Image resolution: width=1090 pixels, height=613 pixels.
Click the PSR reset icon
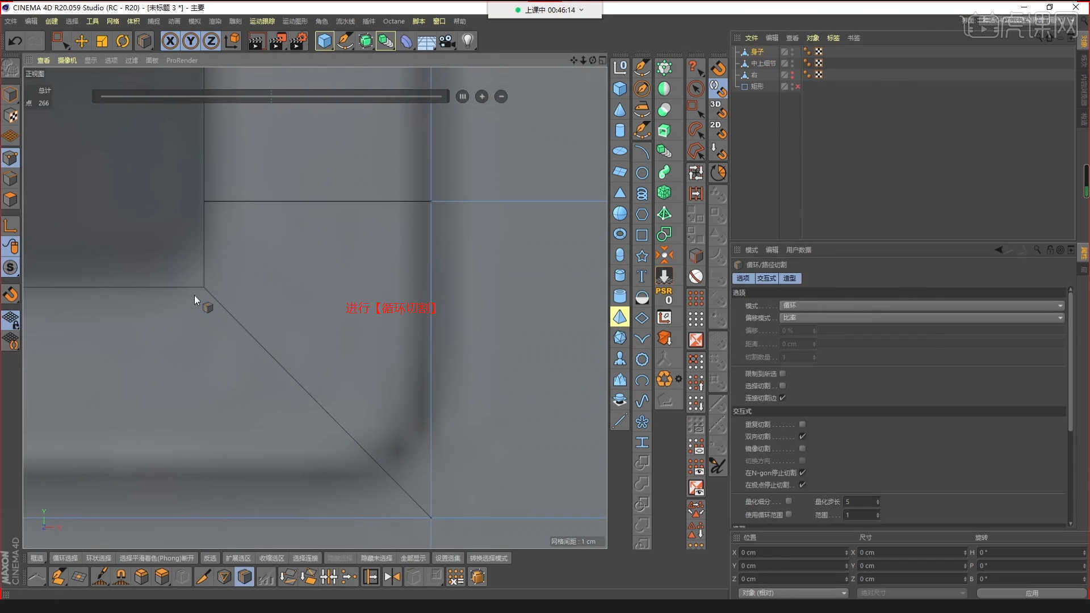tap(664, 295)
